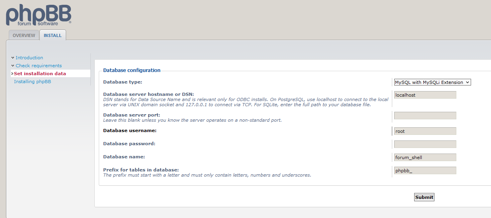Open the Database type dropdown
The image size is (491, 218).
coord(432,82)
